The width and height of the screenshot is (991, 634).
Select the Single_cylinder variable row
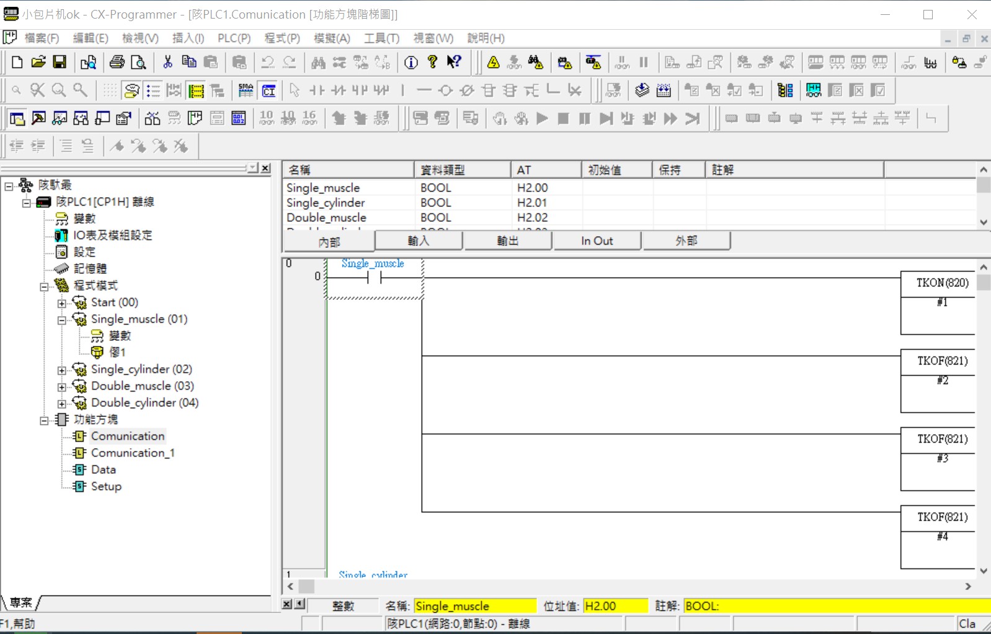tap(326, 203)
